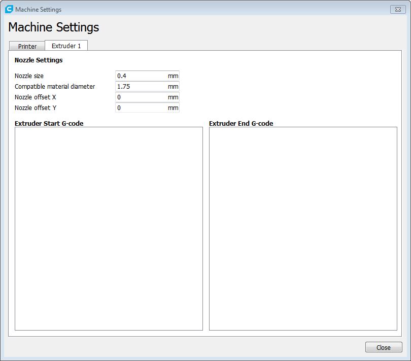Screen dimensions: 411x361
Task: Click the Compatible material diameter label
Action: click(x=55, y=87)
